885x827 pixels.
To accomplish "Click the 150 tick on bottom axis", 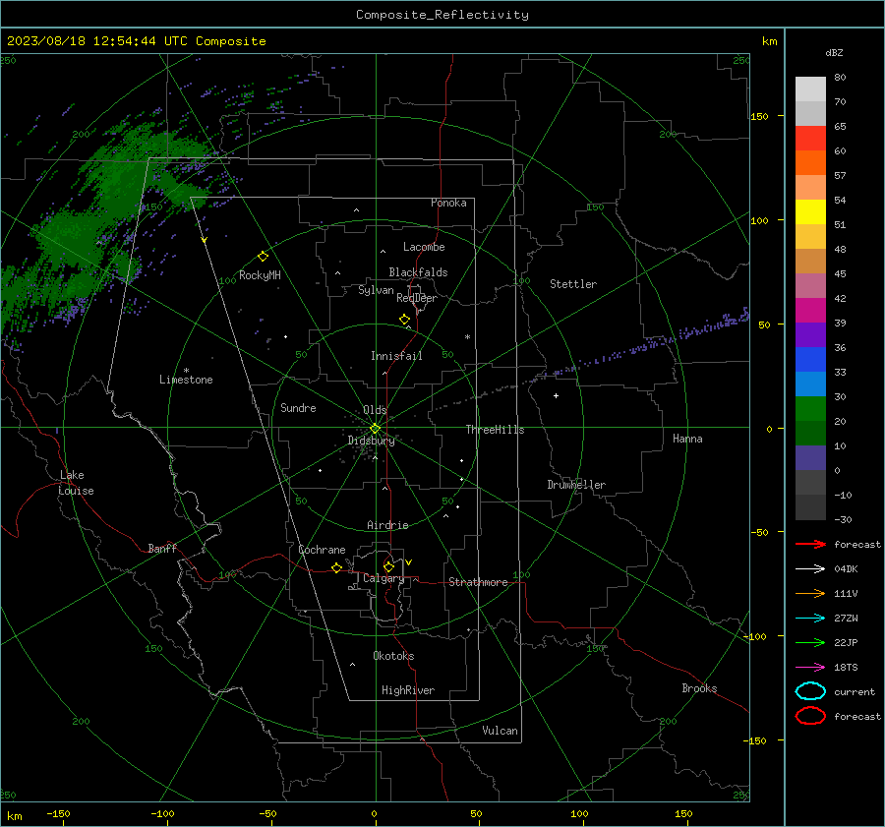I will (x=683, y=814).
